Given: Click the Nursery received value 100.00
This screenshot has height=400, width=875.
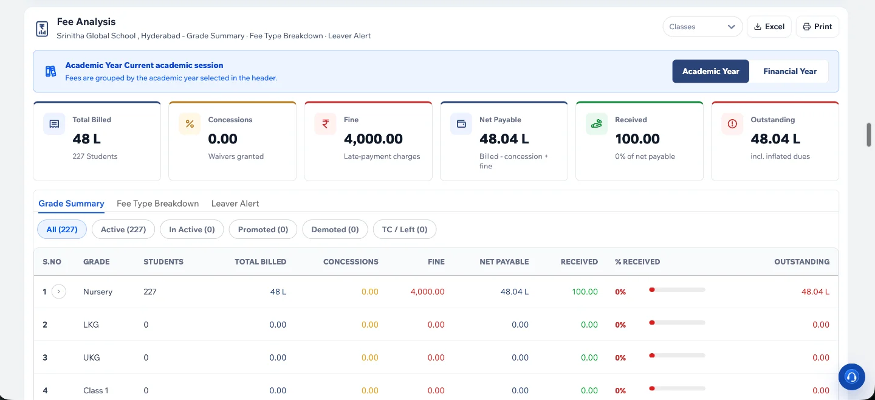Looking at the screenshot, I should click(x=585, y=292).
